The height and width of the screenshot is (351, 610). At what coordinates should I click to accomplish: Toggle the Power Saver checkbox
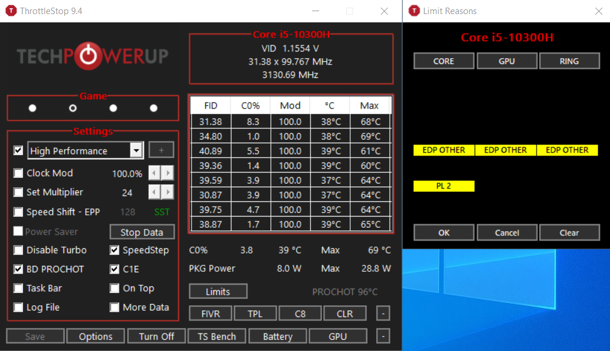pos(18,231)
